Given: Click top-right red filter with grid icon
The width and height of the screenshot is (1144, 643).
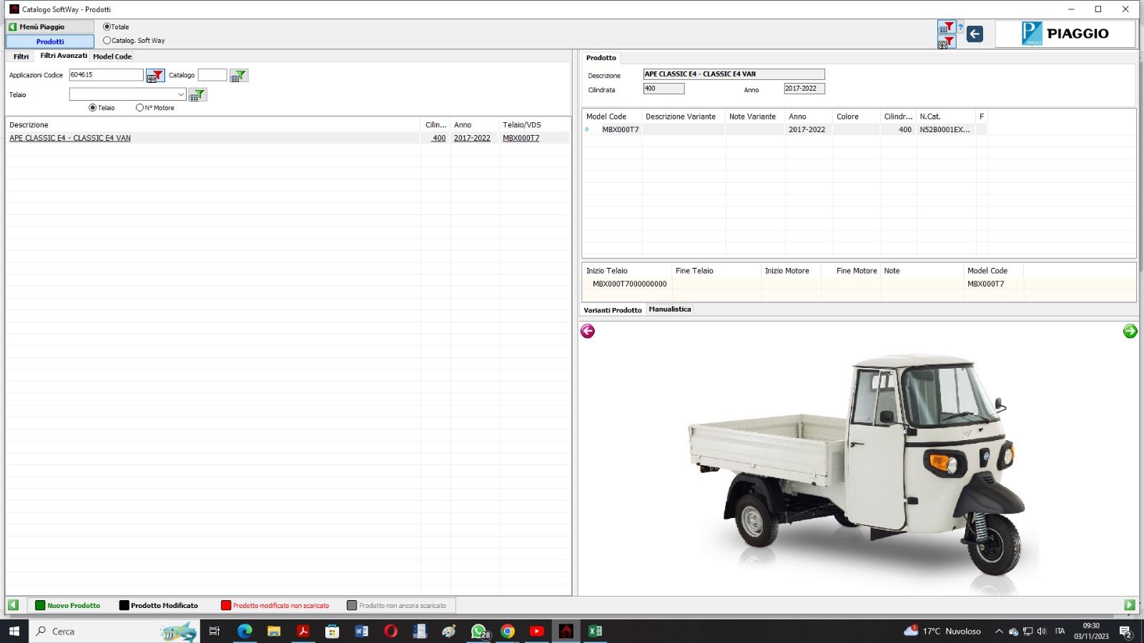Looking at the screenshot, I should click(947, 28).
